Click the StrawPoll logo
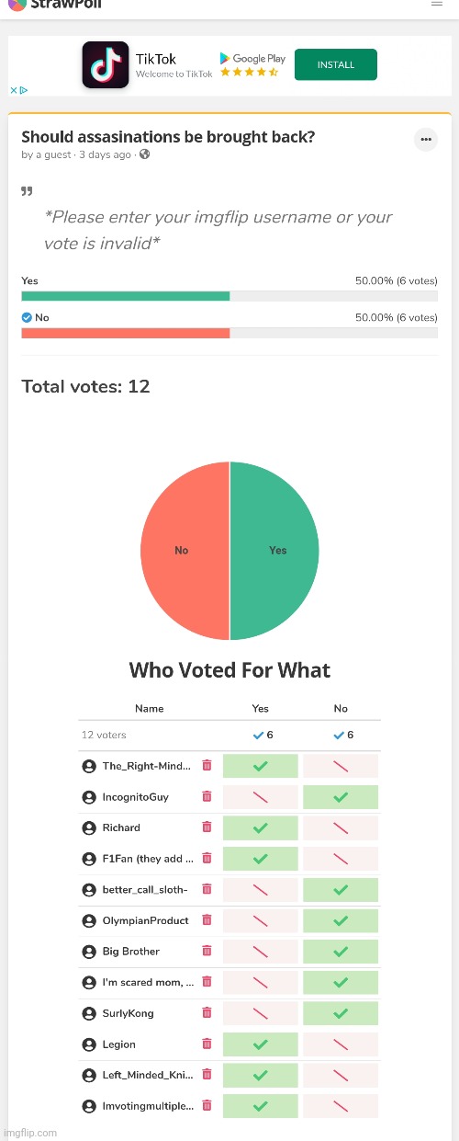459x1141 pixels. click(55, 5)
